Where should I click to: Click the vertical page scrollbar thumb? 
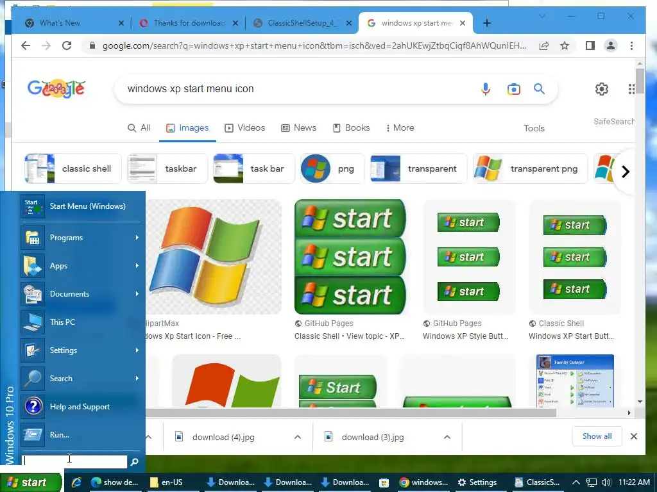click(640, 80)
